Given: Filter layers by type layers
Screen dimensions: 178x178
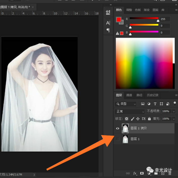Looking at the screenshot, I should coord(155,104).
